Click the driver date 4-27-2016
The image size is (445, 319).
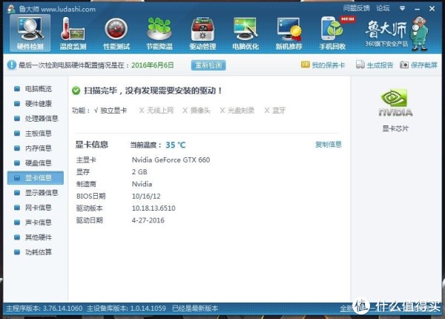click(148, 220)
